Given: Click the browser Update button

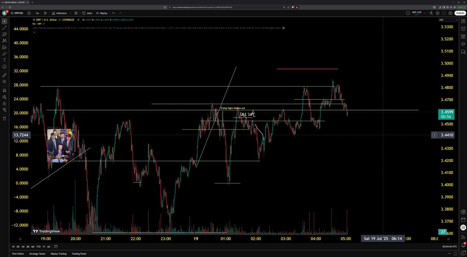Looking at the screenshot, I should [x=462, y=7].
